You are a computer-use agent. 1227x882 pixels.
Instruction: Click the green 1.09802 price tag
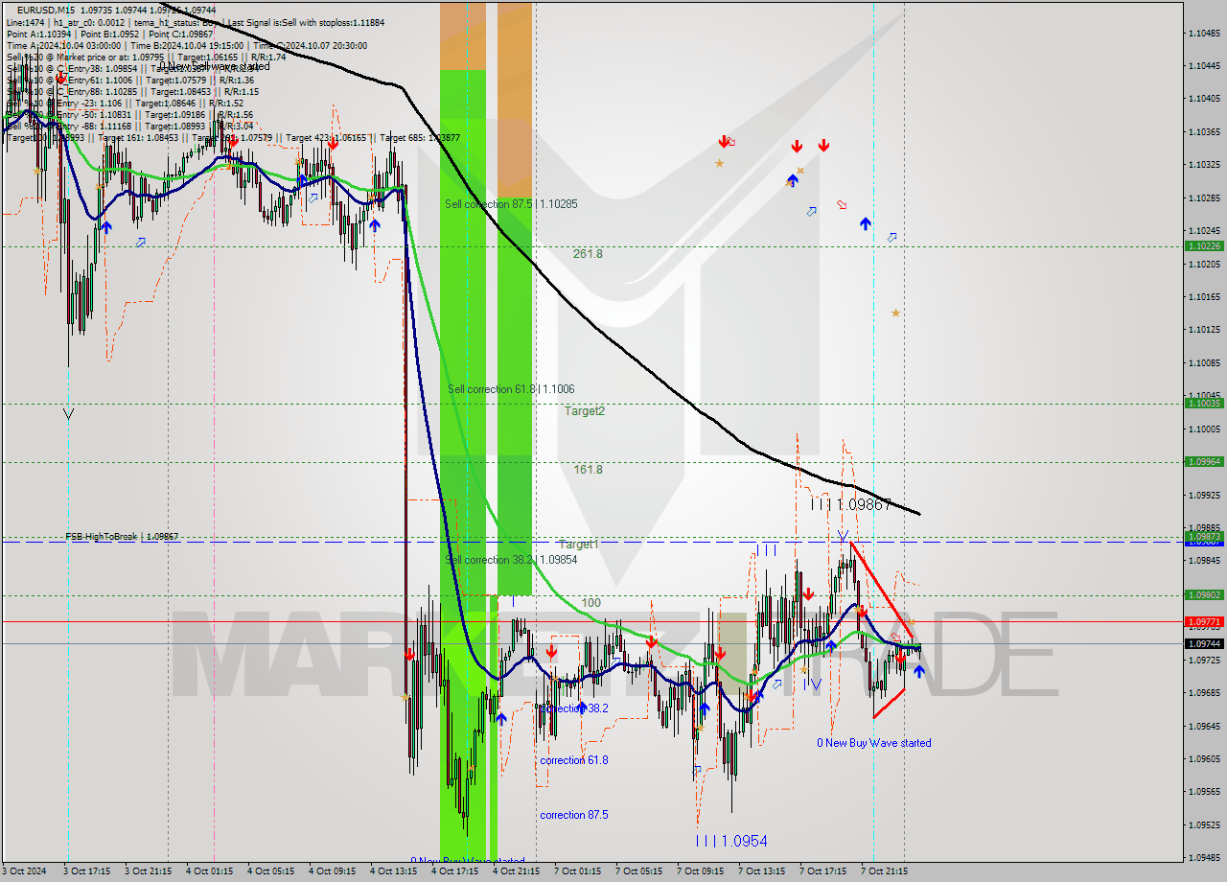[x=1205, y=595]
